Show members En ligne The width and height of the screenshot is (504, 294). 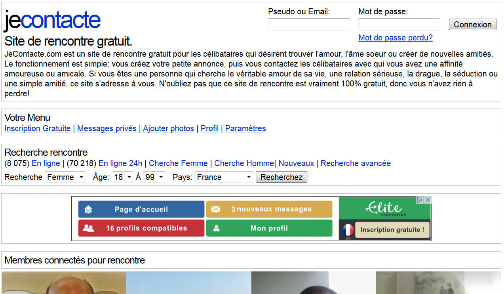pyautogui.click(x=46, y=163)
